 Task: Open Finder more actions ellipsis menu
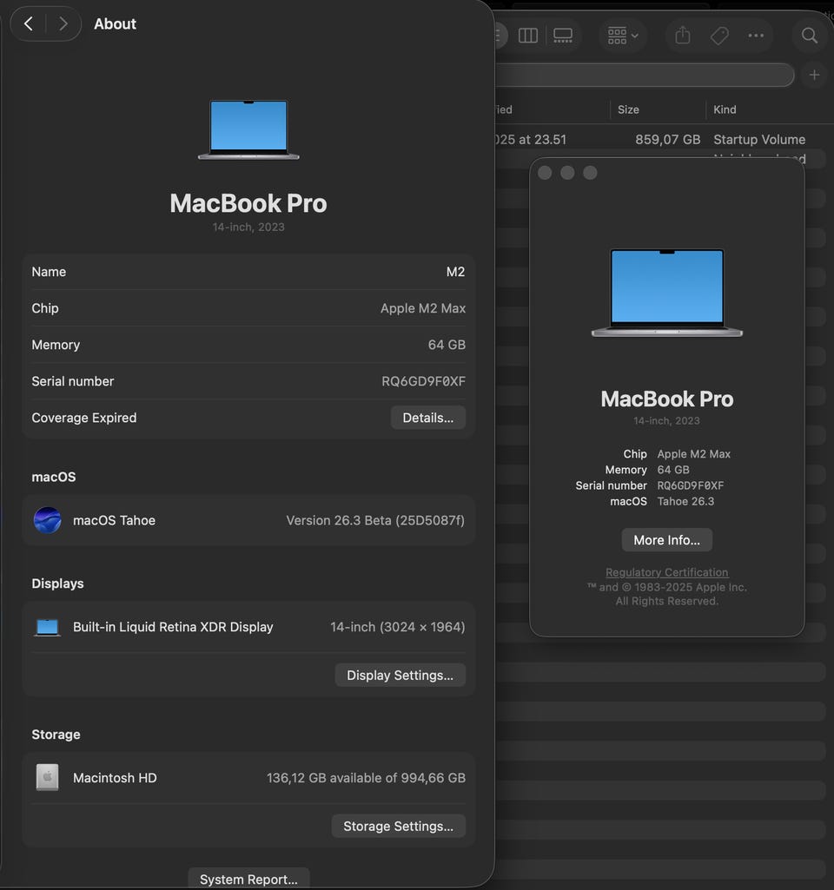[756, 36]
